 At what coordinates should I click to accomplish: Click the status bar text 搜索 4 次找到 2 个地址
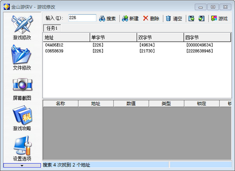67,165
